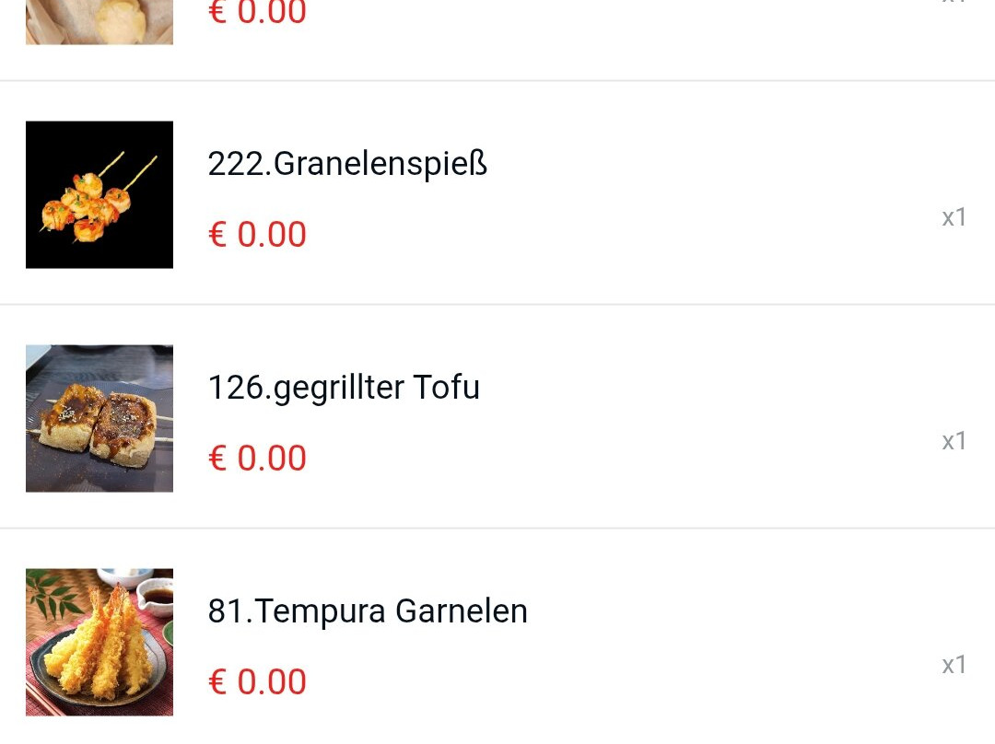Viewport: 995px width, 744px height.
Task: Select the 222.Granelenspieß item title
Action: coord(347,164)
